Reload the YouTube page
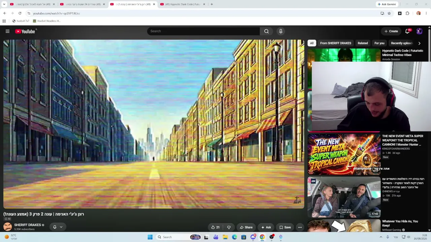Screen dimensions: 431x242 (20, 13)
